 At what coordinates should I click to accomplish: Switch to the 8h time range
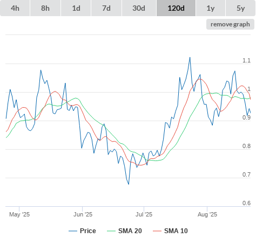click(x=45, y=8)
